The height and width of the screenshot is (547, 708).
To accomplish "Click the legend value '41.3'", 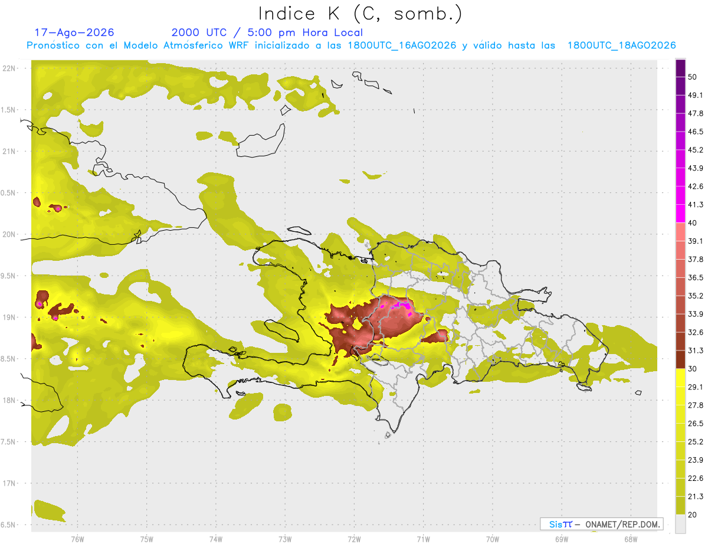I will [x=696, y=205].
